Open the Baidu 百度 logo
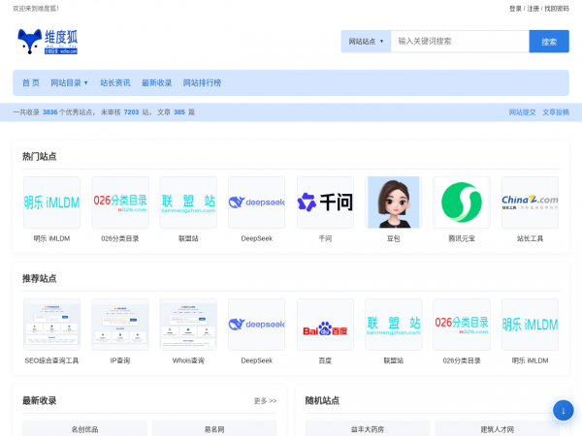The height and width of the screenshot is (436, 582). [x=325, y=325]
